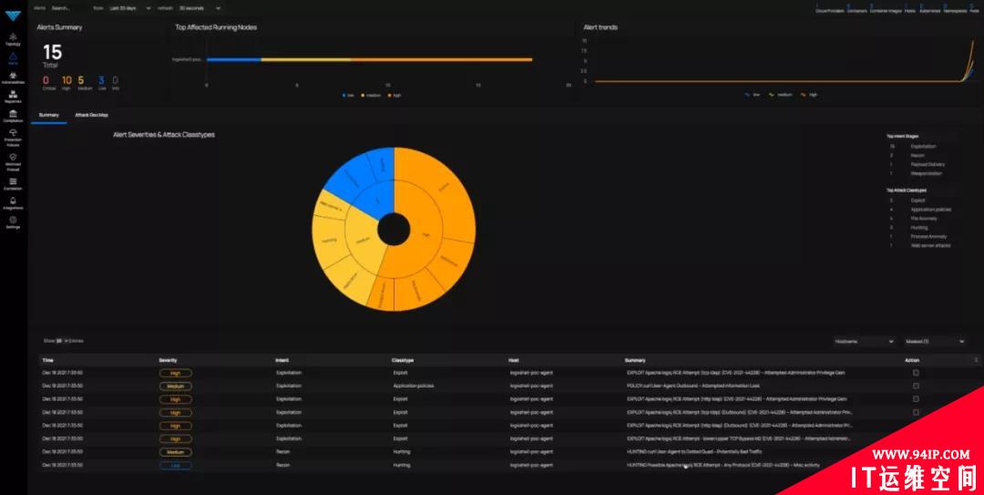
Task: Switch to the Summary tab
Action: (x=49, y=116)
